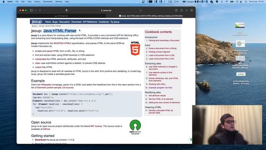The image size is (266, 150).
Task: Toggle the Safari sidebar button
Action: pyautogui.click(x=32, y=10)
